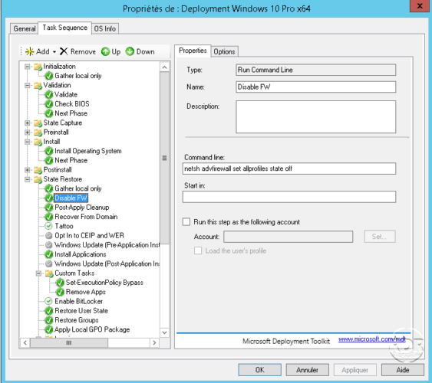Click Validation folder icon

(38, 85)
